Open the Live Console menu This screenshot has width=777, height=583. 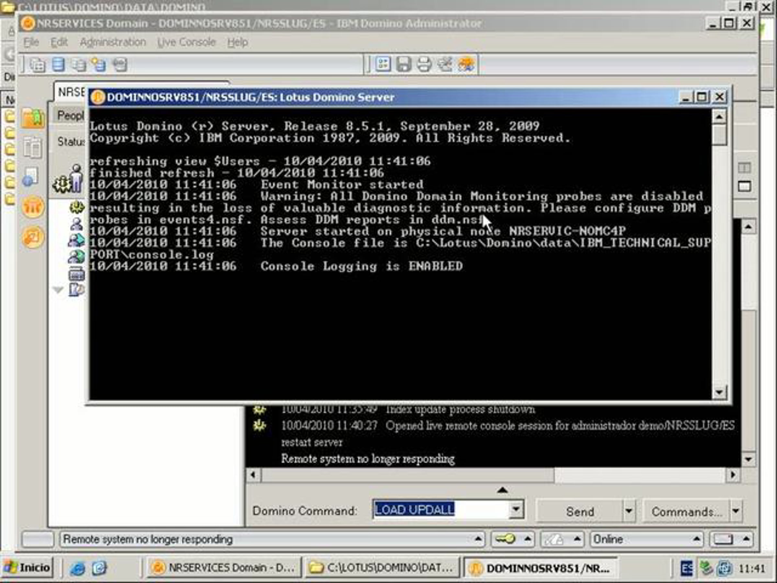click(x=186, y=42)
